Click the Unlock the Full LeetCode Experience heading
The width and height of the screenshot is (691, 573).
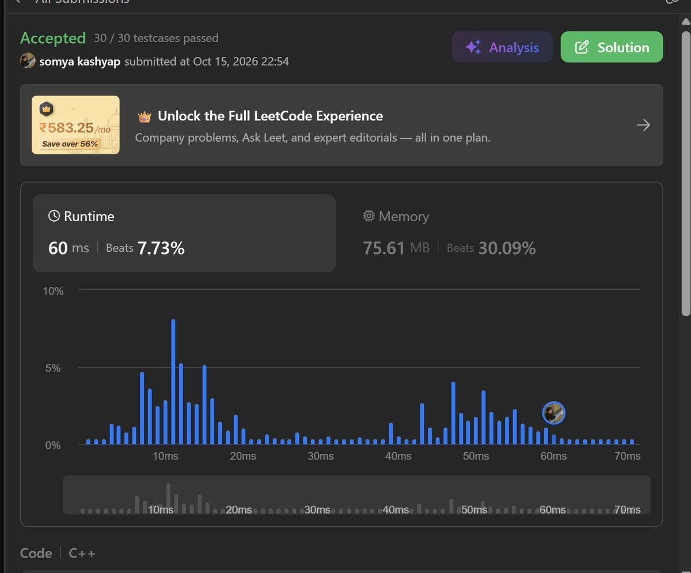click(270, 116)
